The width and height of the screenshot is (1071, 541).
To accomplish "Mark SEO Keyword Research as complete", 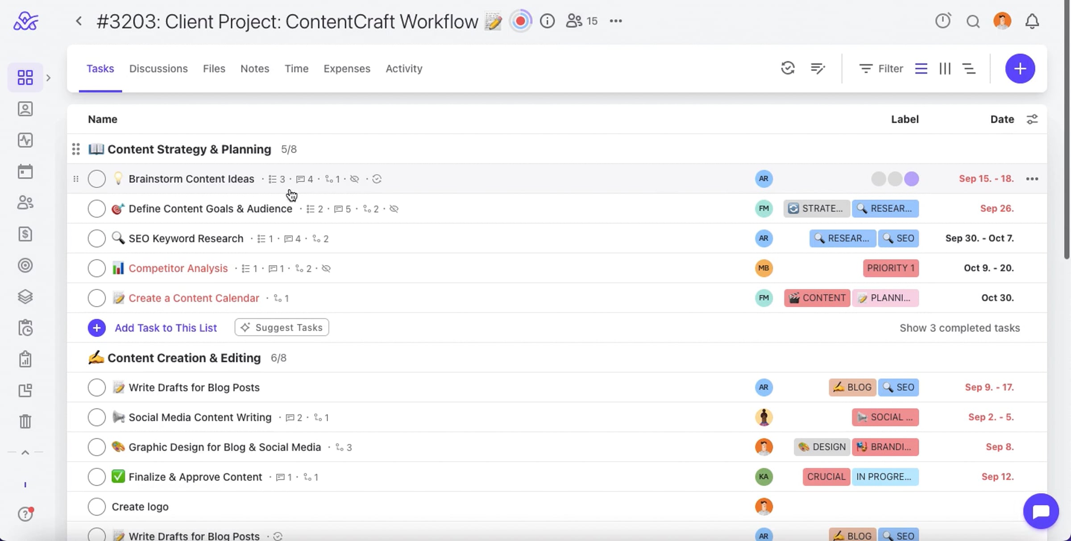I will click(x=97, y=239).
